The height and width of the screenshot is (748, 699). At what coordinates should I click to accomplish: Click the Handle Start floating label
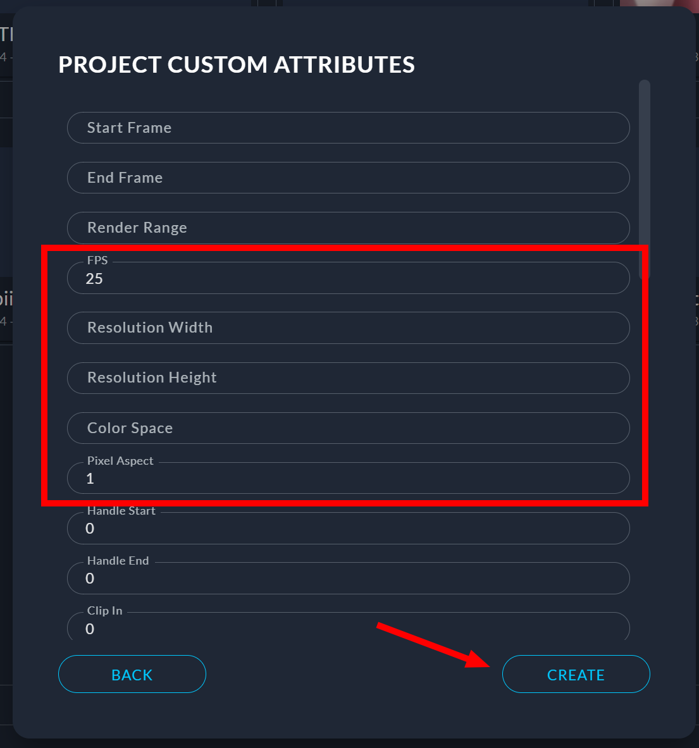pos(121,511)
